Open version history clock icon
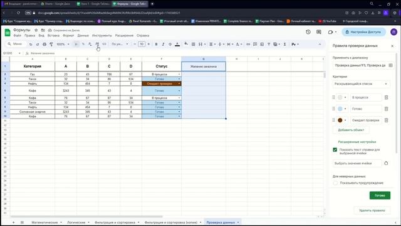Image resolution: width=401 pixels, height=226 pixels. click(x=308, y=32)
